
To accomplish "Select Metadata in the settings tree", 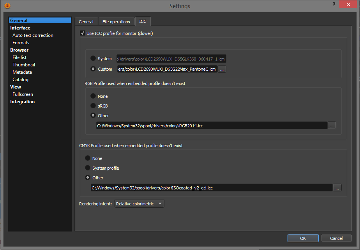I will (22, 72).
